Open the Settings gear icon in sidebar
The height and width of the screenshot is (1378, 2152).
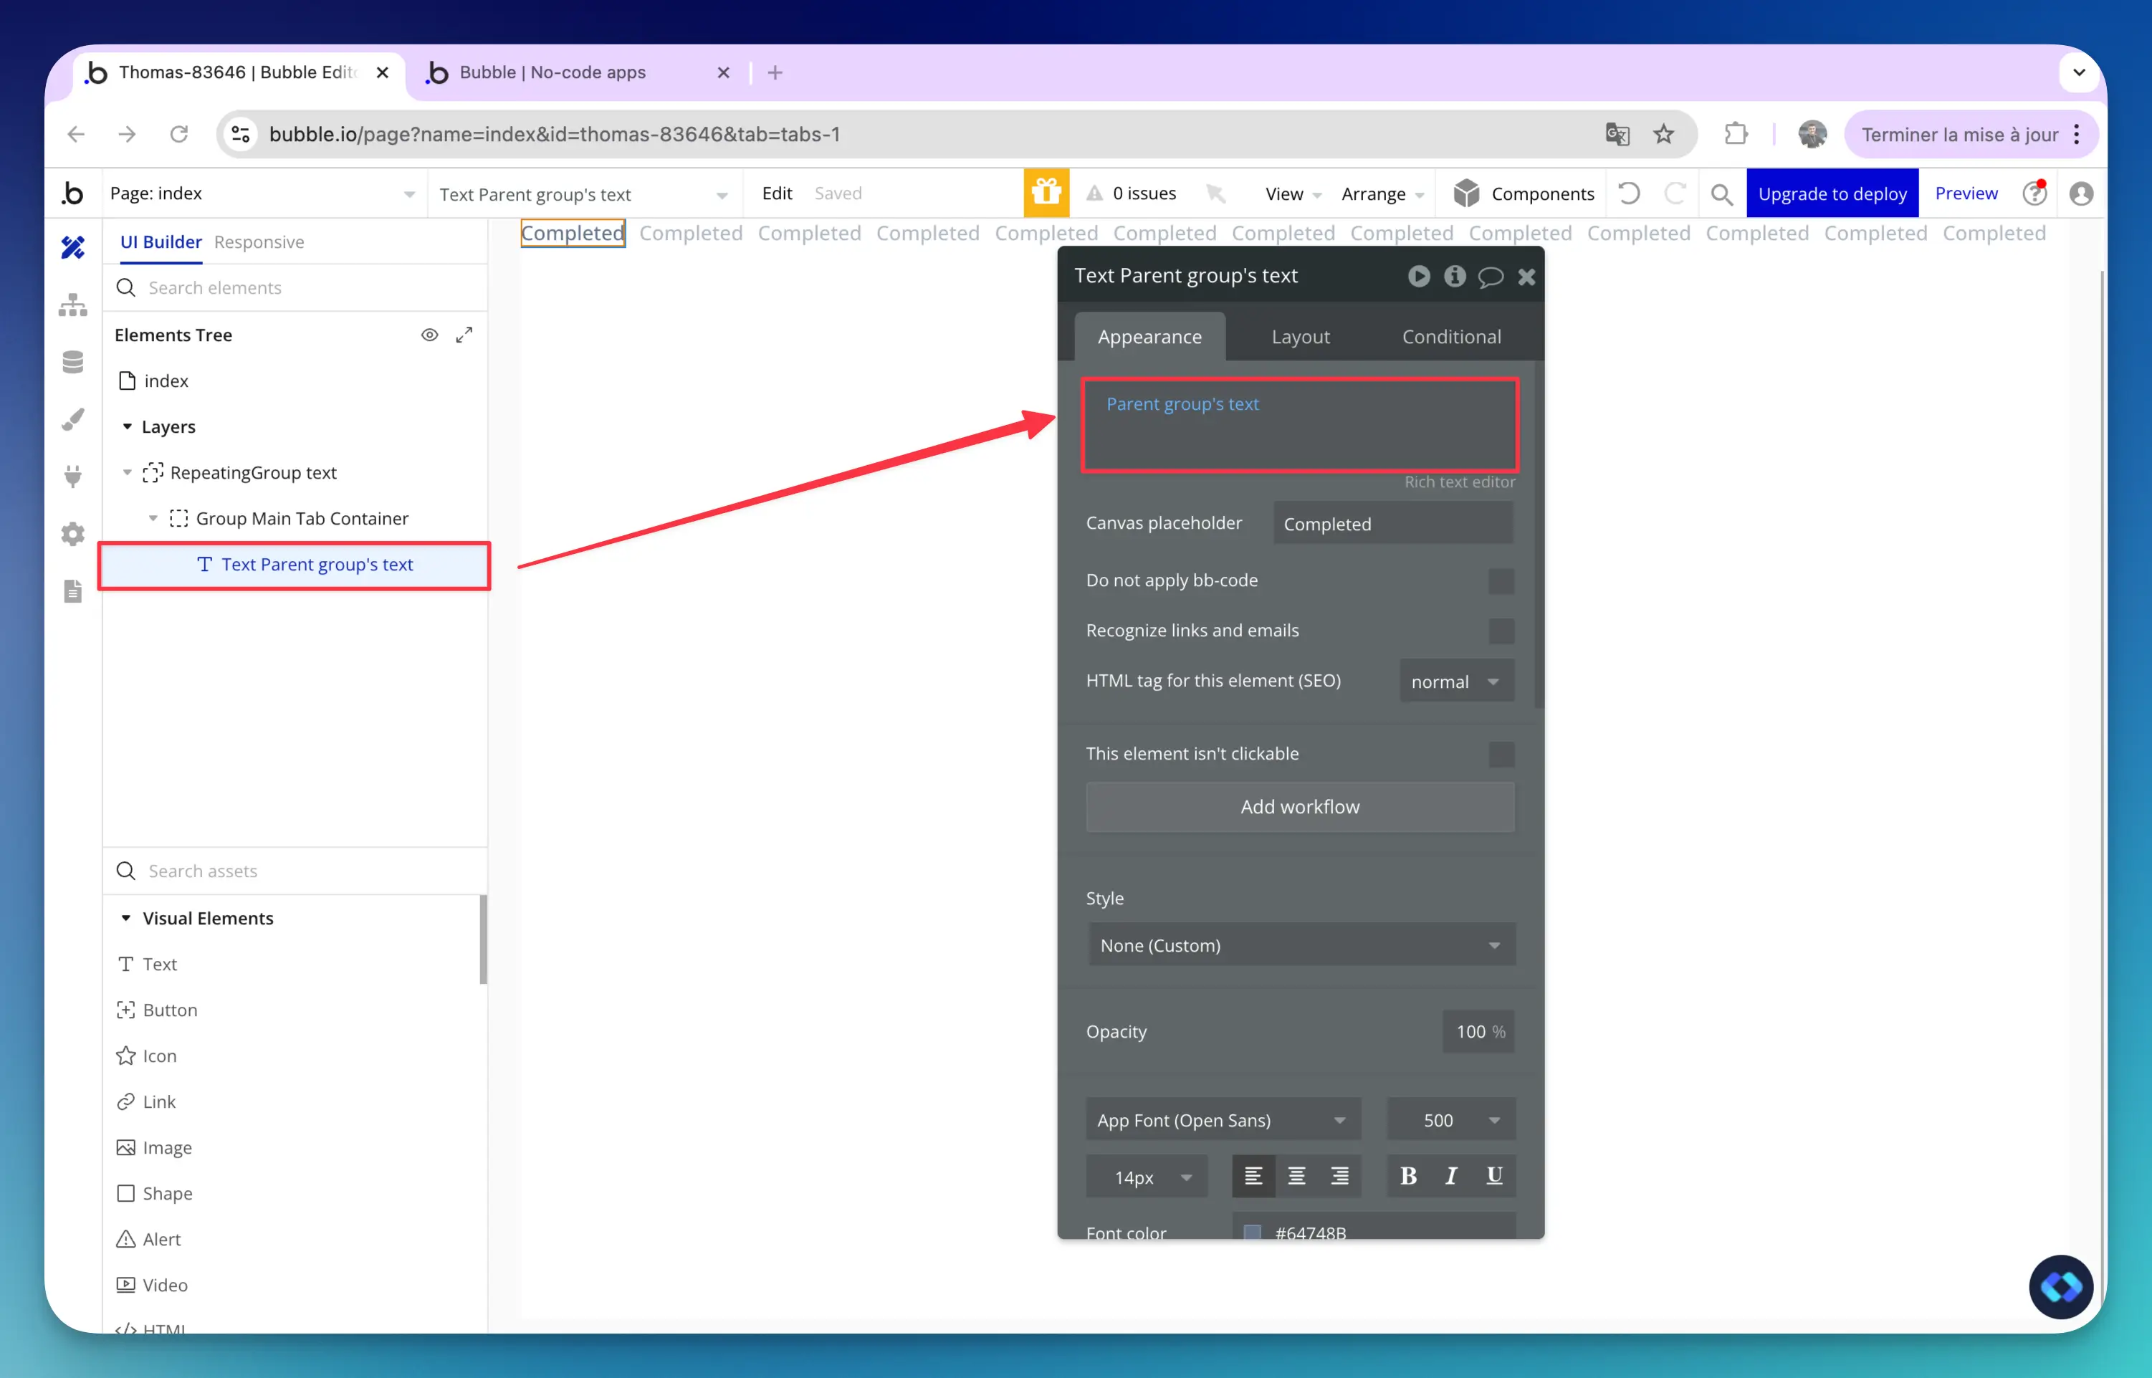click(x=72, y=533)
